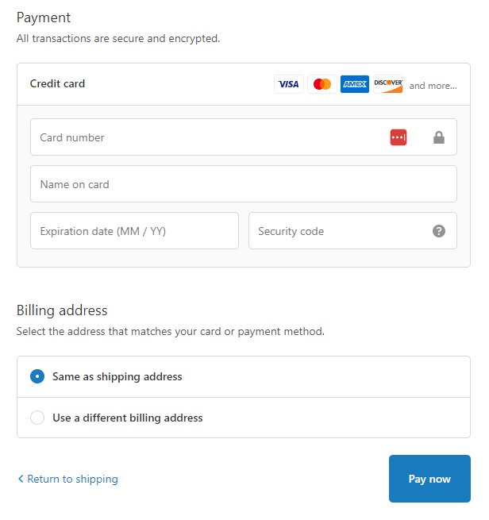The image size is (489, 520).
Task: Focus the Expiration date (MM / YY) field
Action: click(134, 231)
